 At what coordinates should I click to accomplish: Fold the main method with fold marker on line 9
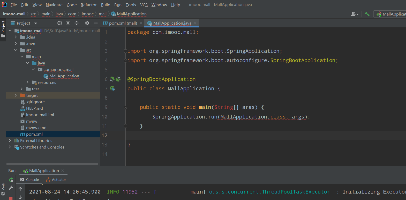[x=125, y=107]
